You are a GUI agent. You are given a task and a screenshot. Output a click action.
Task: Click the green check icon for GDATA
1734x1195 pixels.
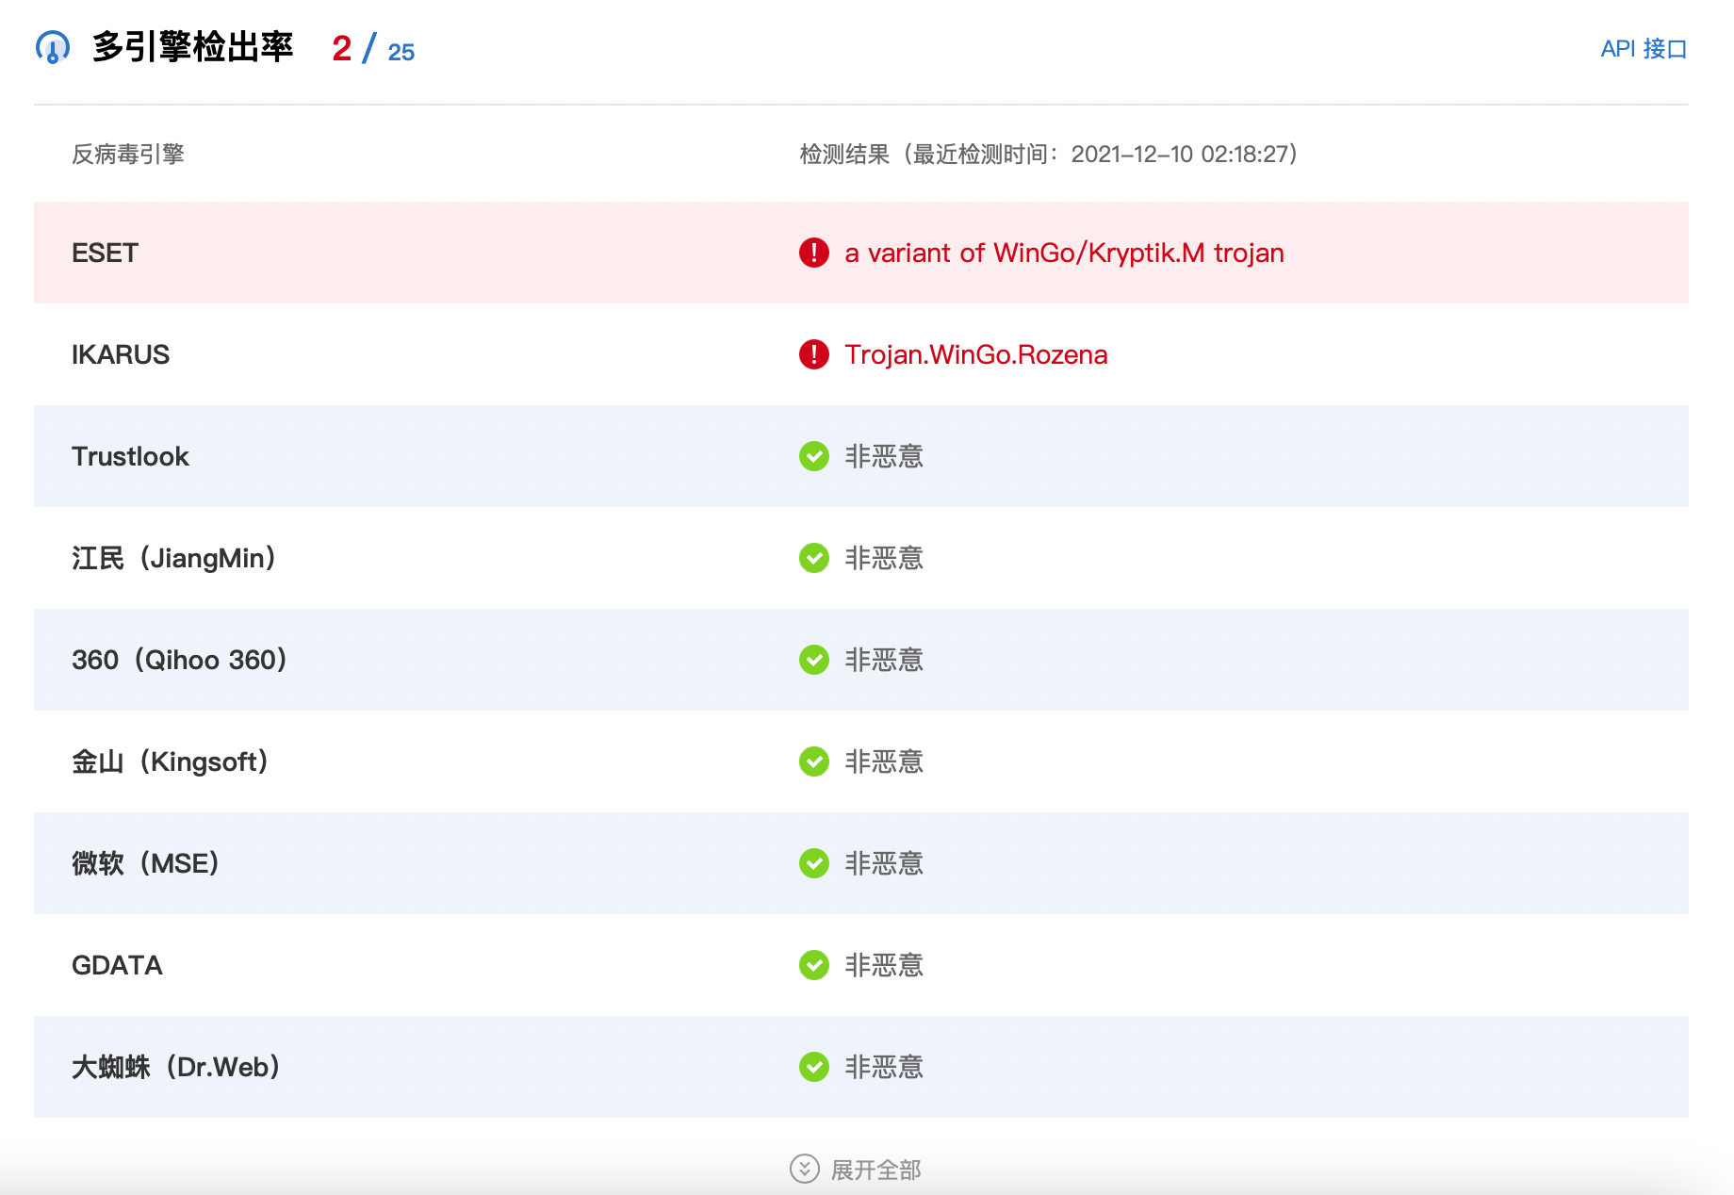pyautogui.click(x=813, y=965)
